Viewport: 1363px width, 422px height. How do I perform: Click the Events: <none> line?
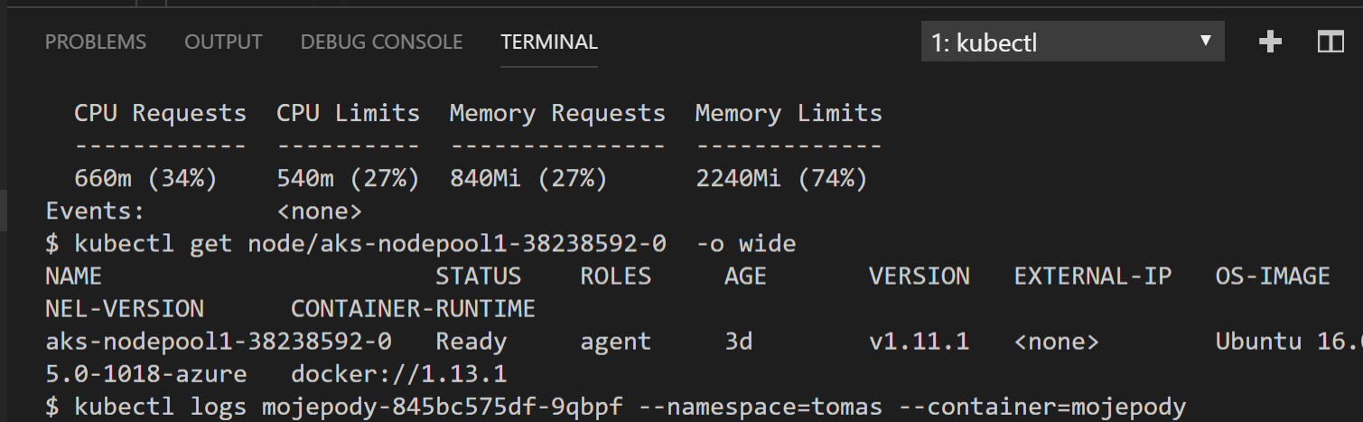click(204, 211)
